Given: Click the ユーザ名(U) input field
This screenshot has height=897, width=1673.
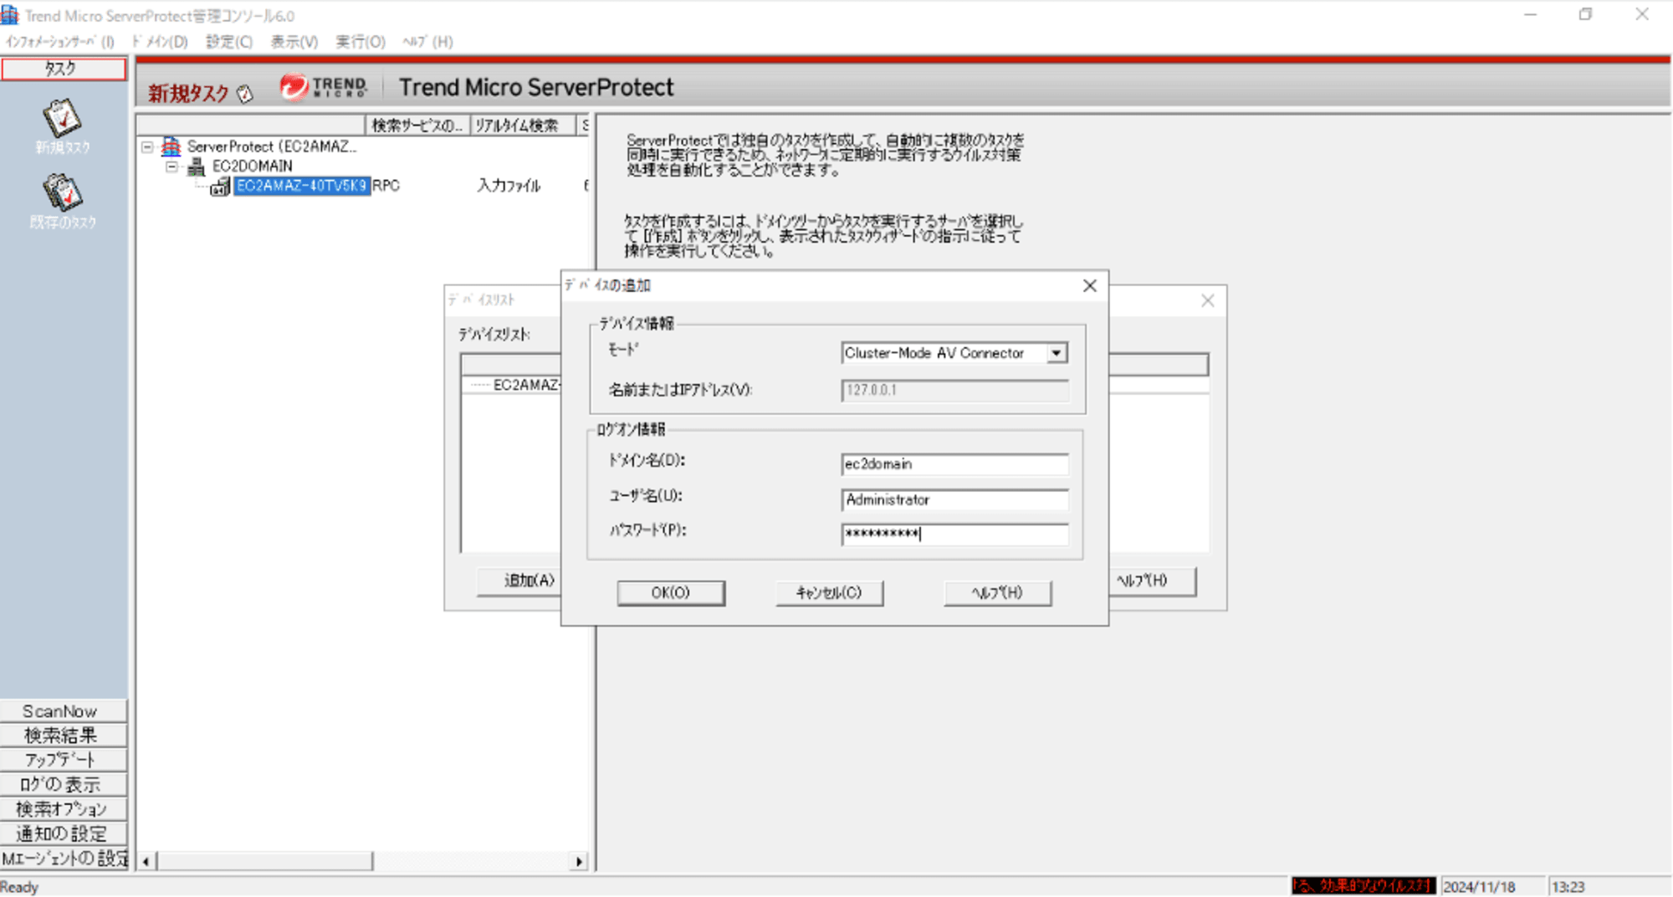Looking at the screenshot, I should tap(954, 500).
